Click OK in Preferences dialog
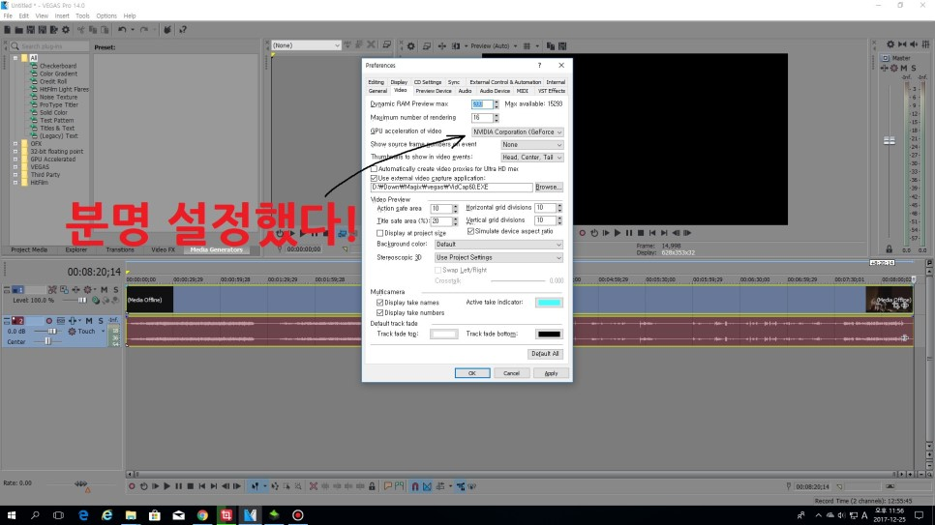The image size is (935, 525). click(x=472, y=373)
